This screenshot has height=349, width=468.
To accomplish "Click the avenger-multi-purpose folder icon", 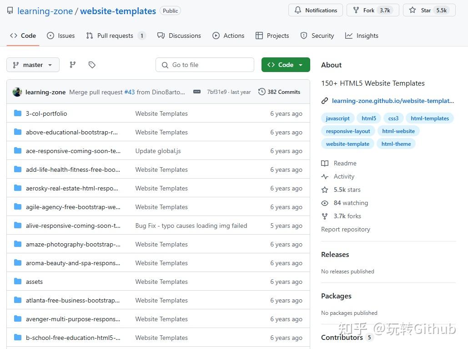I will pos(18,318).
